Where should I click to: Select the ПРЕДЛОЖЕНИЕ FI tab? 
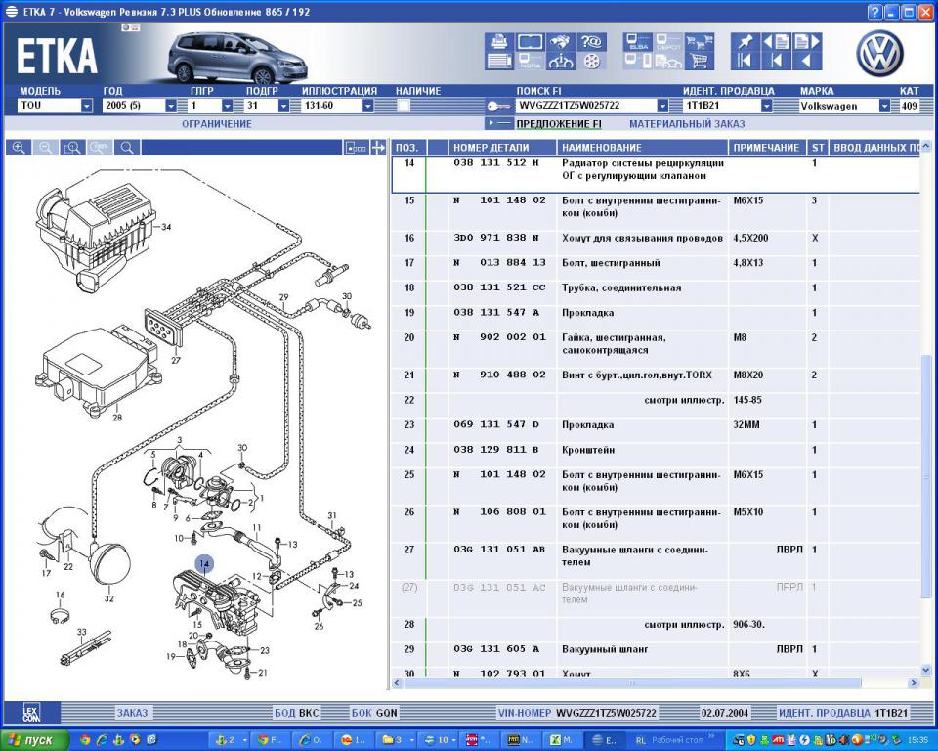click(559, 124)
